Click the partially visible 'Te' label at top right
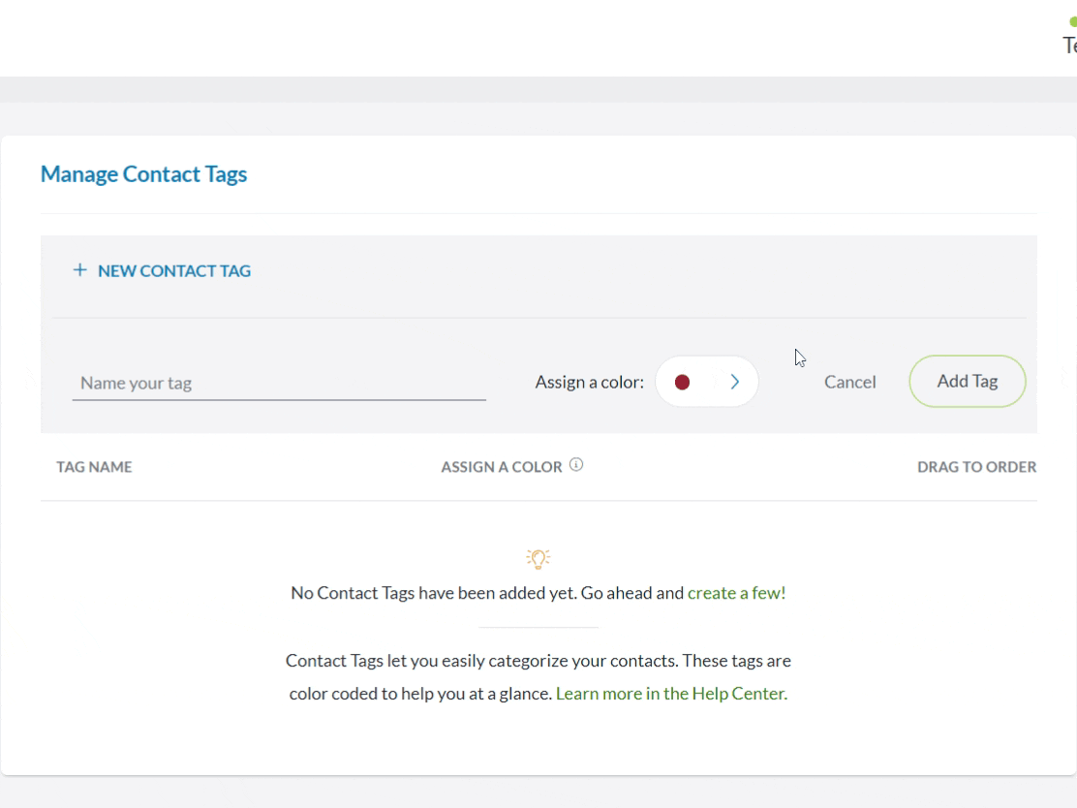The height and width of the screenshot is (808, 1077). pyautogui.click(x=1069, y=46)
